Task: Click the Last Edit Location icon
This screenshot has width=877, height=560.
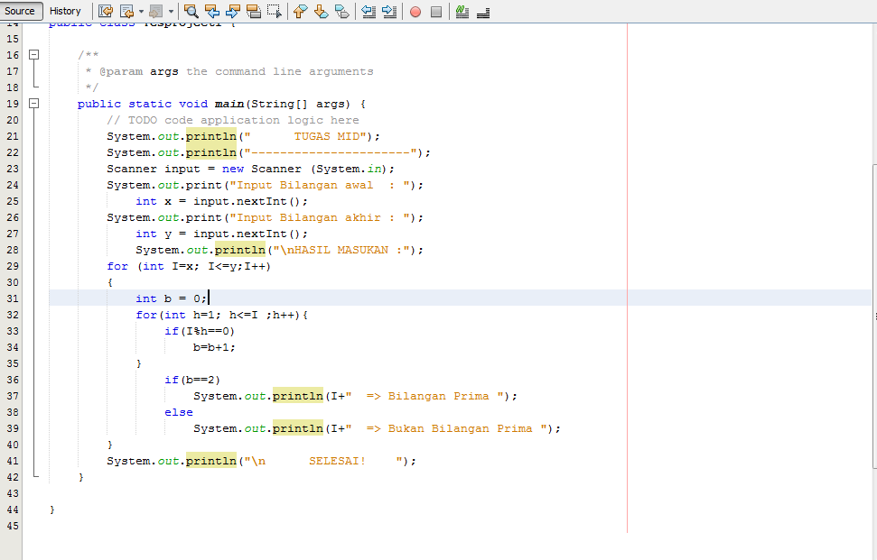Action: 106,11
